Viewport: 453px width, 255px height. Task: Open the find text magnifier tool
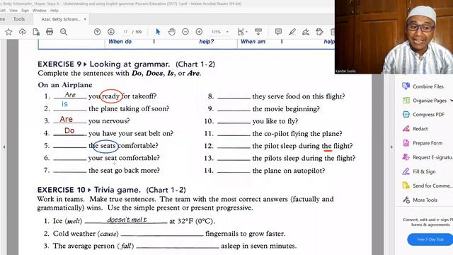coord(64,32)
